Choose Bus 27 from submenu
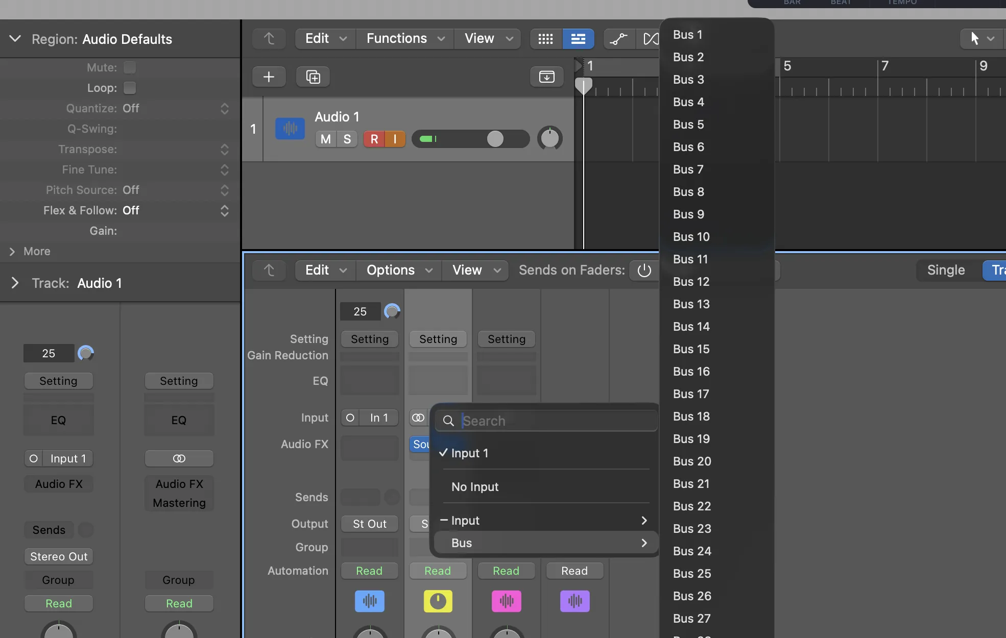 pyautogui.click(x=717, y=619)
